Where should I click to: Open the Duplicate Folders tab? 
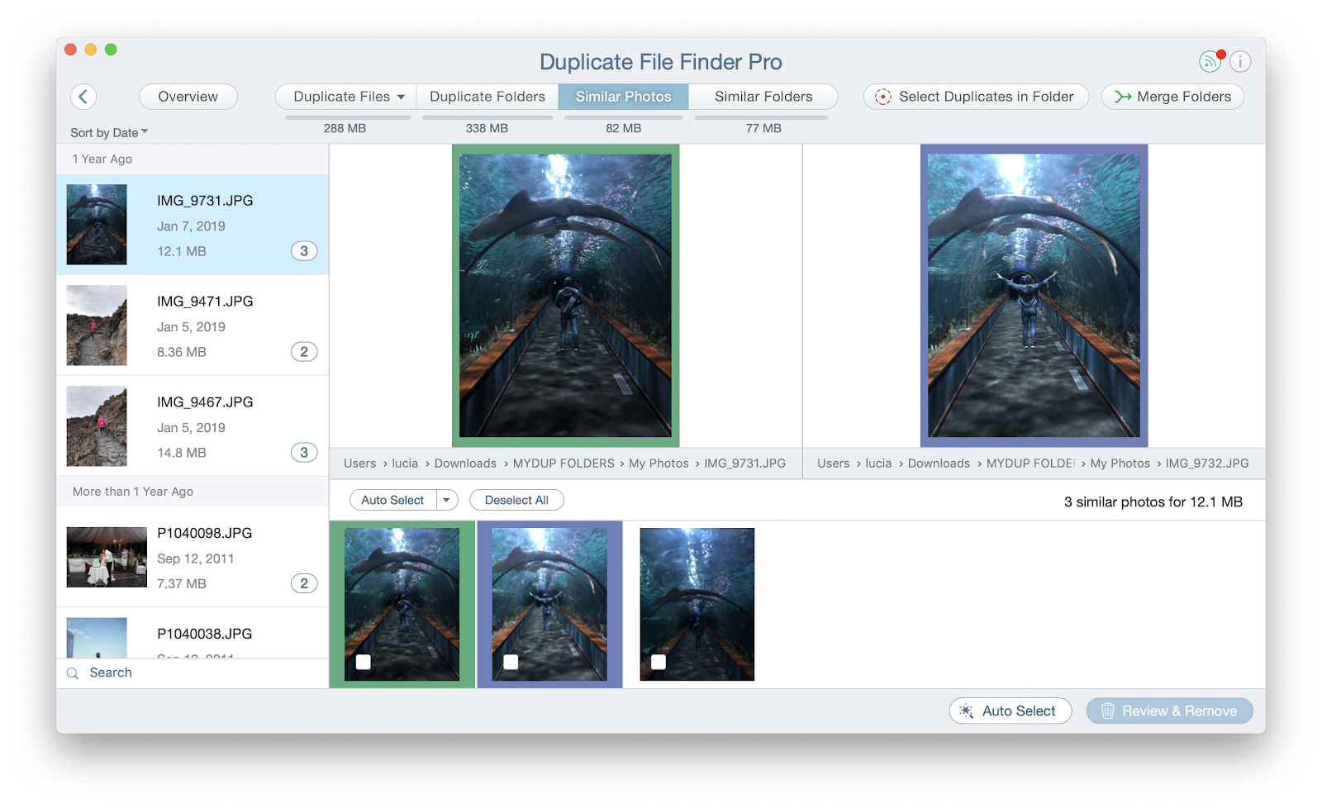(x=487, y=97)
